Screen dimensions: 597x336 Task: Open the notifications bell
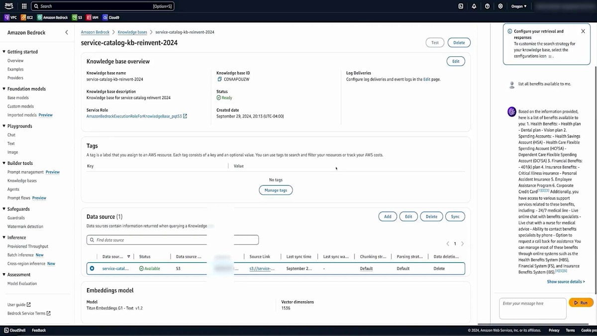pyautogui.click(x=474, y=6)
